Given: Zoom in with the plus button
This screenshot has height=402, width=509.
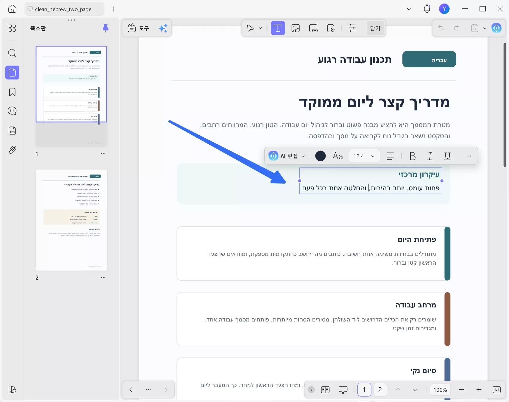Looking at the screenshot, I should (x=479, y=390).
